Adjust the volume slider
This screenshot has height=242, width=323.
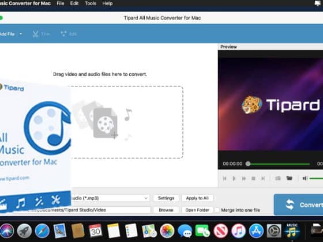(316, 179)
